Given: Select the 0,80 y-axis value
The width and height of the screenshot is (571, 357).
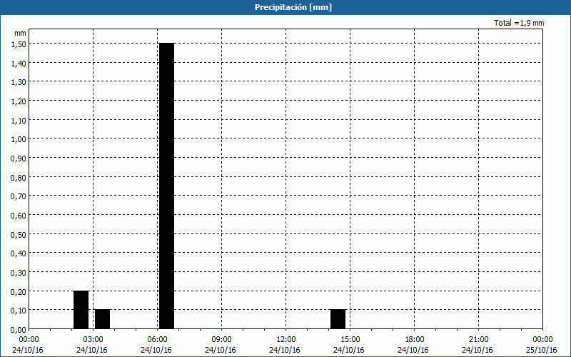Looking at the screenshot, I should 19,177.
